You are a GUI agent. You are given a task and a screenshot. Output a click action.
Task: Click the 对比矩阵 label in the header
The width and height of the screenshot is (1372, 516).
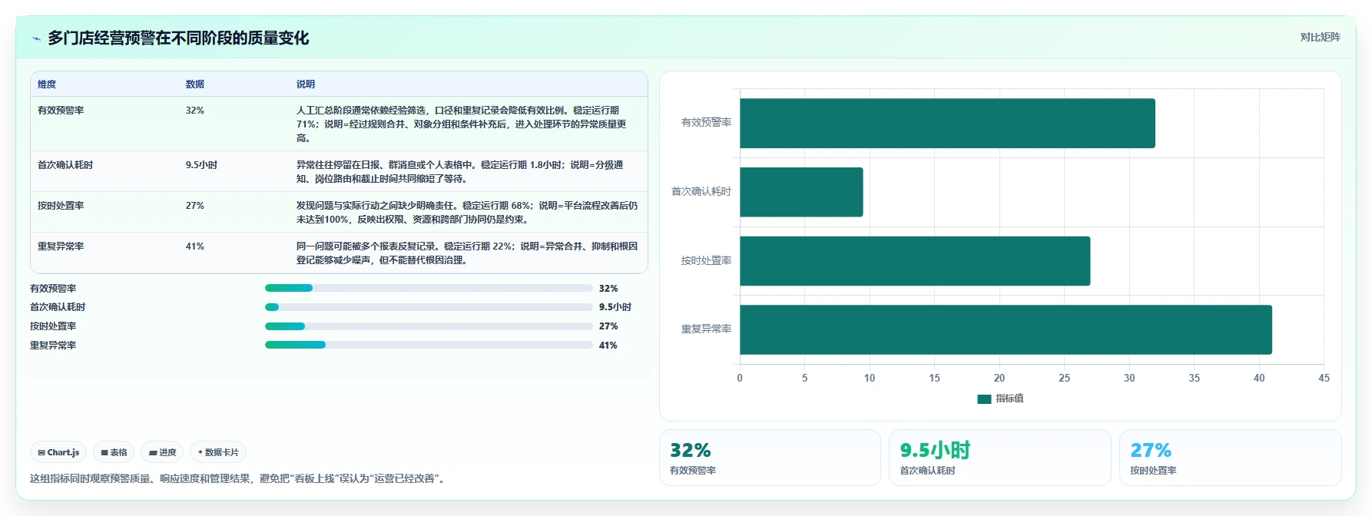pyautogui.click(x=1320, y=37)
